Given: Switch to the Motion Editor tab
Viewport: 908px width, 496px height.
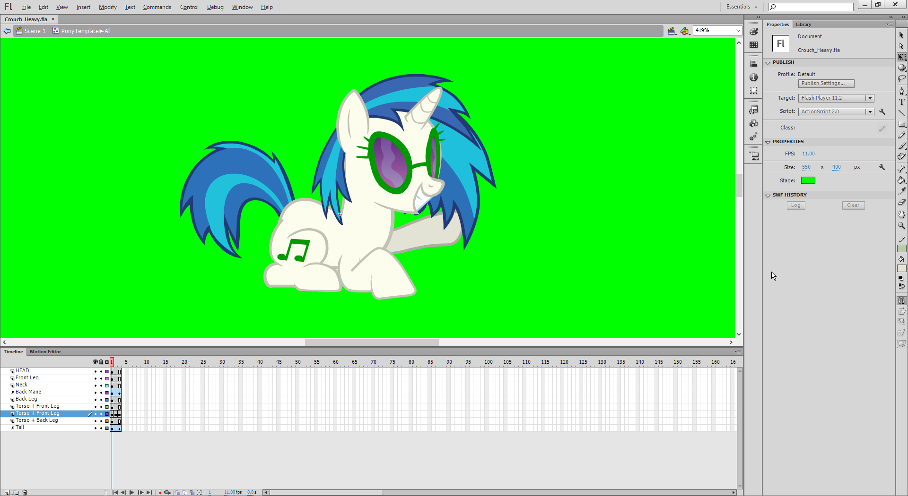Looking at the screenshot, I should (x=45, y=352).
